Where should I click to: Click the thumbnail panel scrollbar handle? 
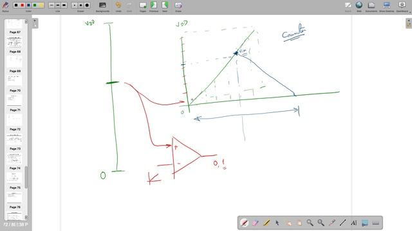tap(26, 177)
